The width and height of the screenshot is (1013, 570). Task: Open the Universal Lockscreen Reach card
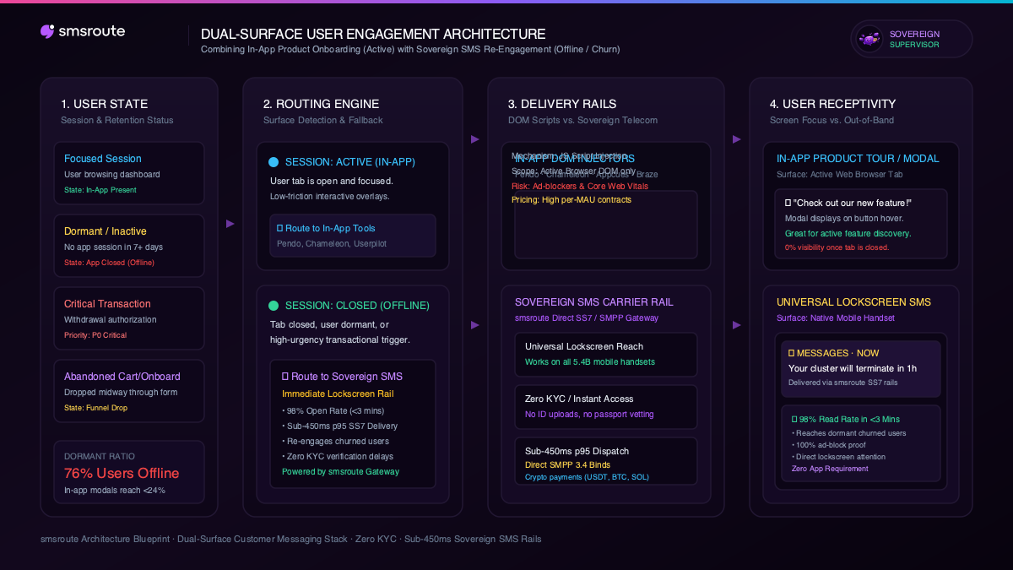(606, 354)
